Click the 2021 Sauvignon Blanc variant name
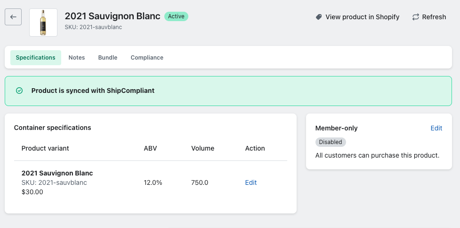This screenshot has height=228, width=460. coord(57,173)
